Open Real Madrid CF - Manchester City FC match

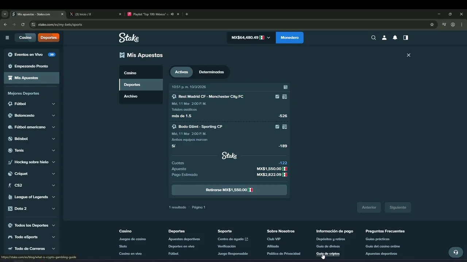211,96
